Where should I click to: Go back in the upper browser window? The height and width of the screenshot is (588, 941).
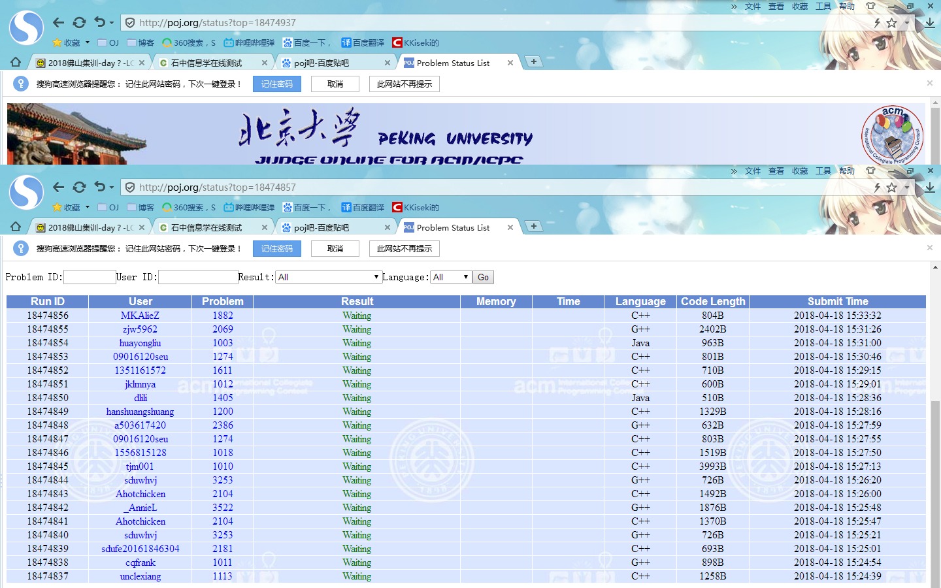(x=58, y=23)
